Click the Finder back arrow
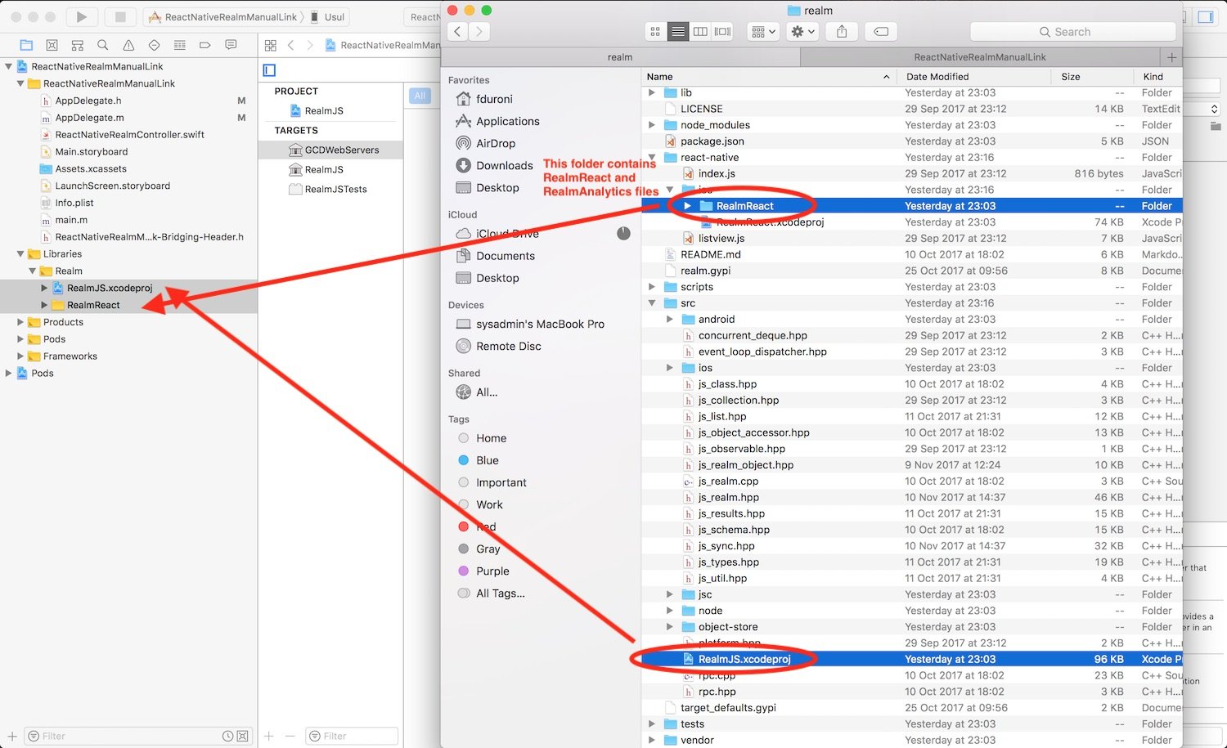This screenshot has width=1227, height=748. click(457, 31)
